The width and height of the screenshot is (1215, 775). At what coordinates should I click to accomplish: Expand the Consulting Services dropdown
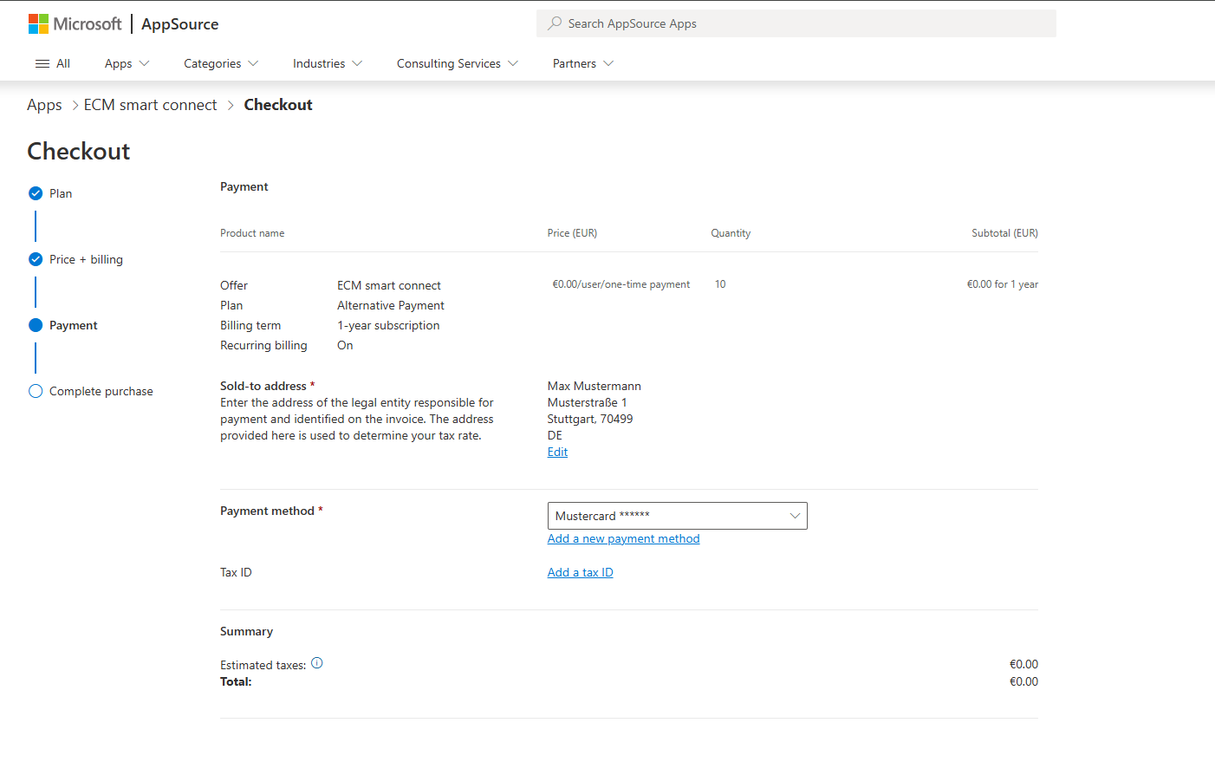[458, 63]
